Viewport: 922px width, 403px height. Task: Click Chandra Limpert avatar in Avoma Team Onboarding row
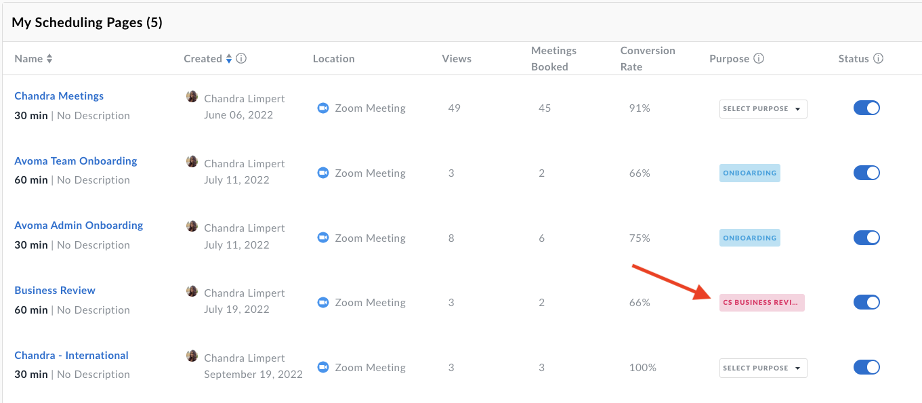192,162
